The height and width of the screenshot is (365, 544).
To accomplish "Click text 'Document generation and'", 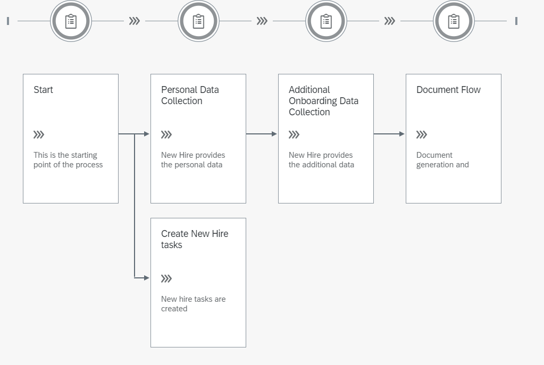I will click(x=442, y=160).
